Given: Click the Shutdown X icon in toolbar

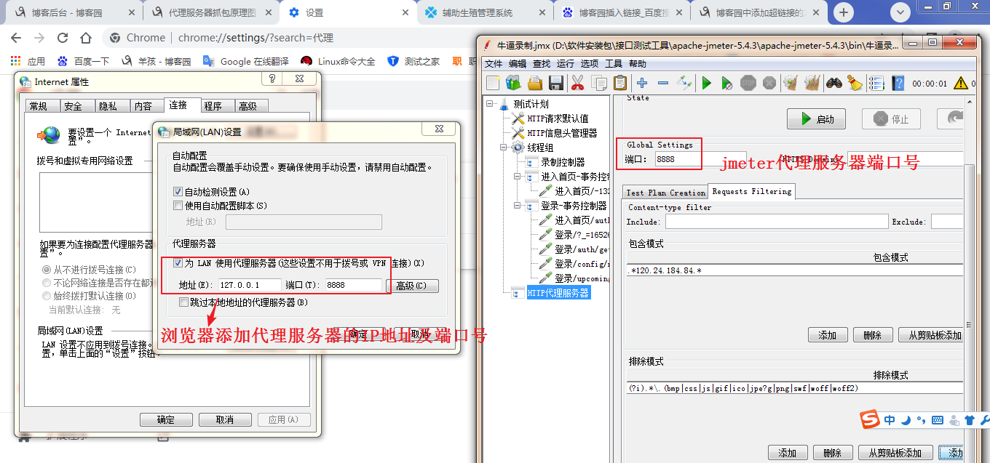Looking at the screenshot, I should coord(769,83).
